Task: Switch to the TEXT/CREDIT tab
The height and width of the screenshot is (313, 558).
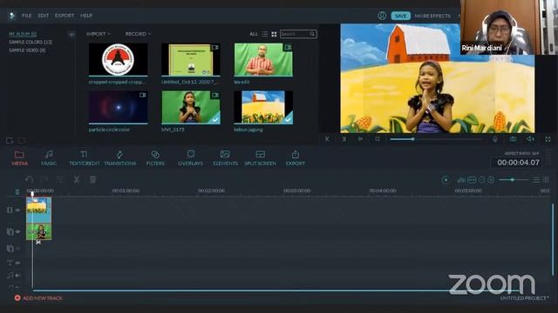Action: click(x=85, y=158)
